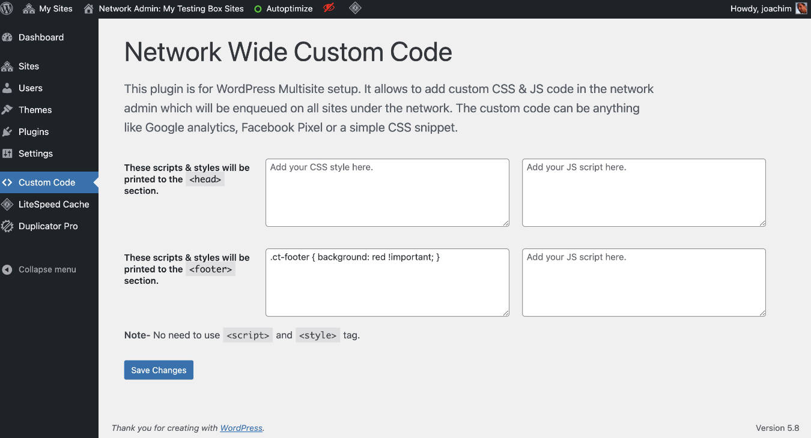
Task: Click the LiteSpeed Cache sidebar icon
Action: coord(8,204)
